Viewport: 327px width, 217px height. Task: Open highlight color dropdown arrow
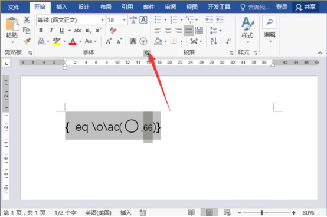[64, 41]
